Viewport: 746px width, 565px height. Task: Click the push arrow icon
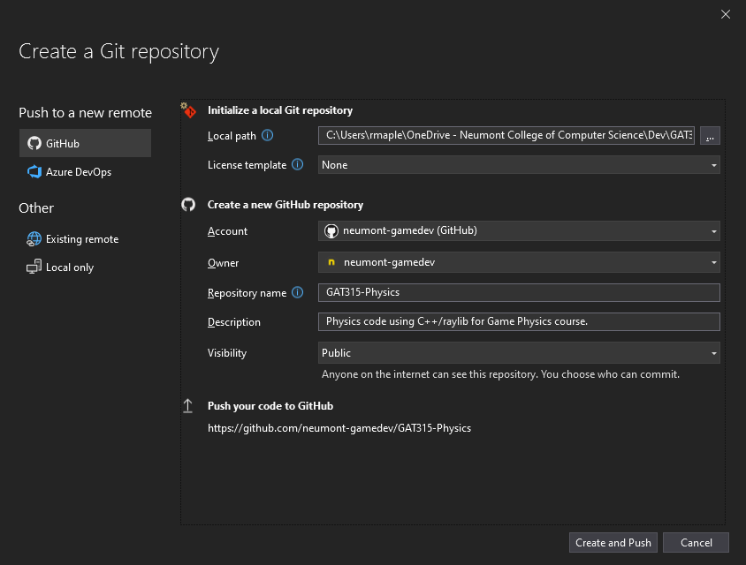[188, 406]
